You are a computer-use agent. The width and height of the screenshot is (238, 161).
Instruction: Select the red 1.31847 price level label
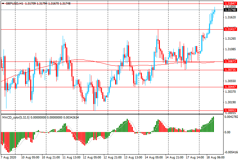click(230, 3)
